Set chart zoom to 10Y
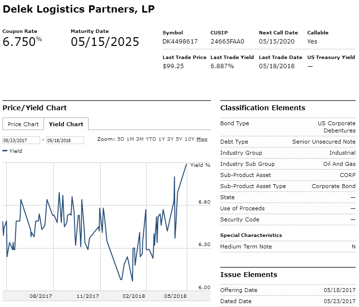 pyautogui.click(x=189, y=139)
